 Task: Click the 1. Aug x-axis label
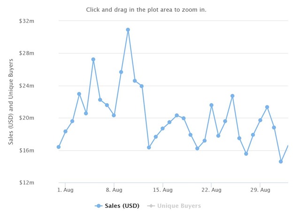click(65, 190)
